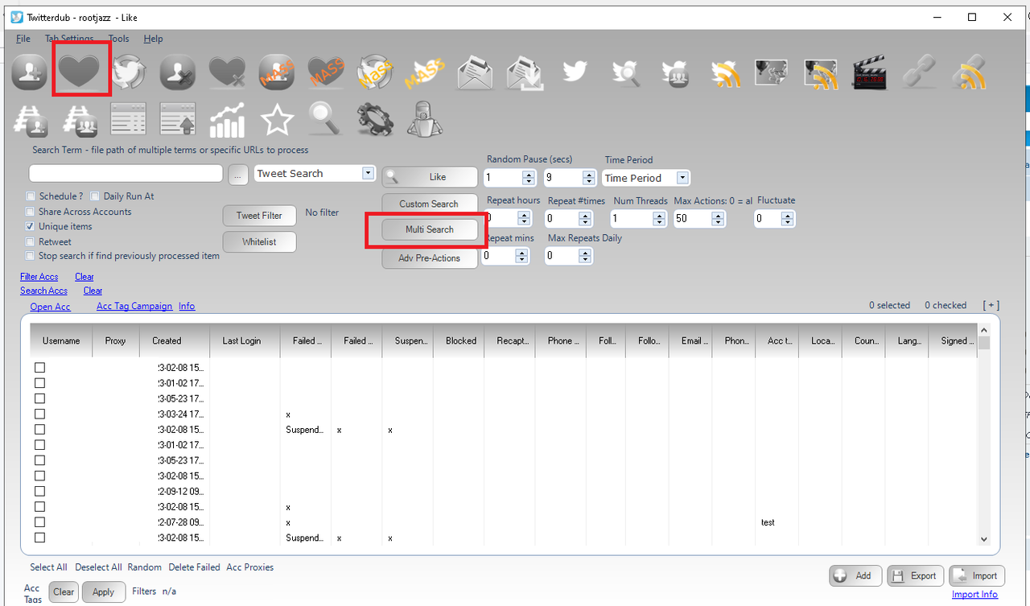Open the plain list table icon
Screen dimensions: 1030x606
tap(129, 120)
